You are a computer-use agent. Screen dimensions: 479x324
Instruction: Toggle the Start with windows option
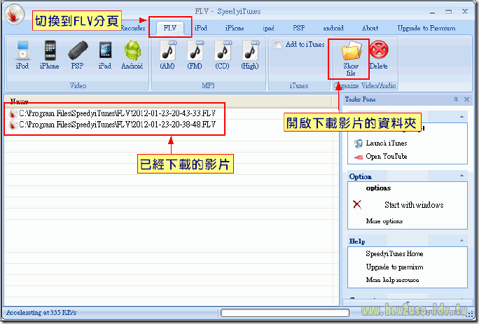[x=358, y=204]
